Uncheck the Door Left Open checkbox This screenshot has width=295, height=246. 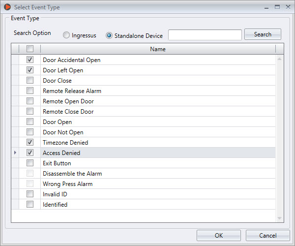pos(30,70)
